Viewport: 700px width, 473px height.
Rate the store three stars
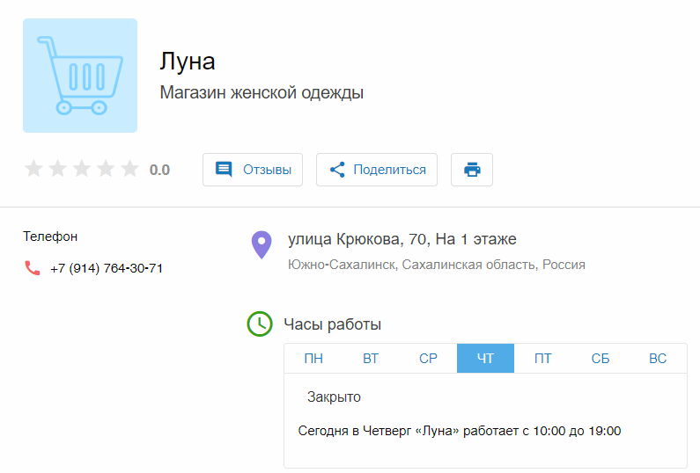[82, 169]
